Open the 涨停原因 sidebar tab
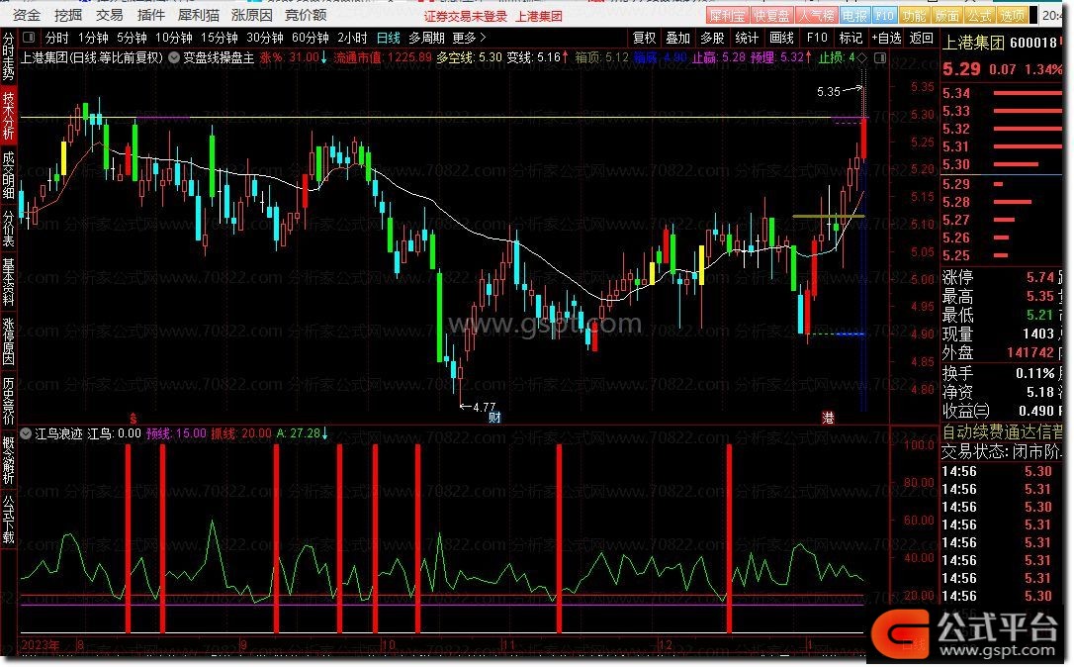The image size is (1074, 667). pyautogui.click(x=8, y=340)
